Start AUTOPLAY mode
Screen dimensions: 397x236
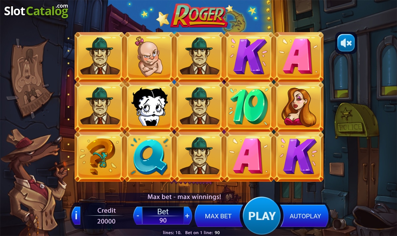point(305,216)
